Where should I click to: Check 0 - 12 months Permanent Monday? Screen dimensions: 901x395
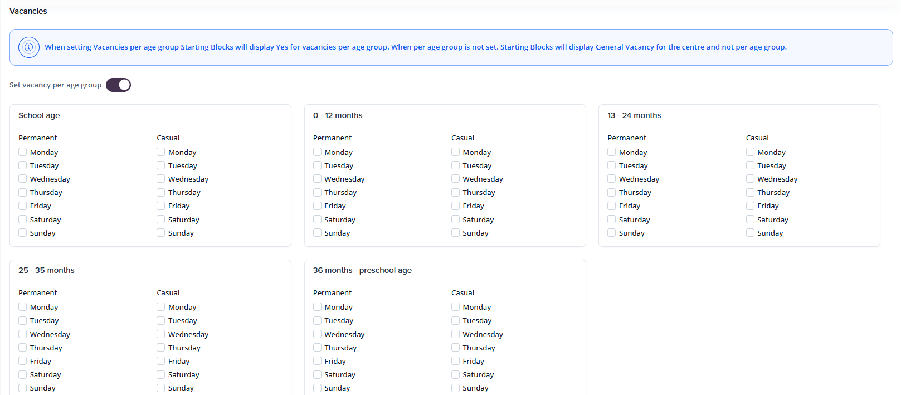[318, 152]
